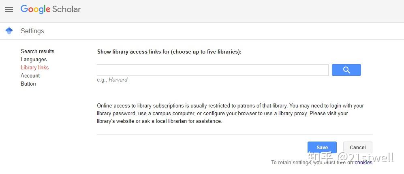Save the library link settings
Image resolution: width=404 pixels, height=174 pixels.
pos(322,147)
